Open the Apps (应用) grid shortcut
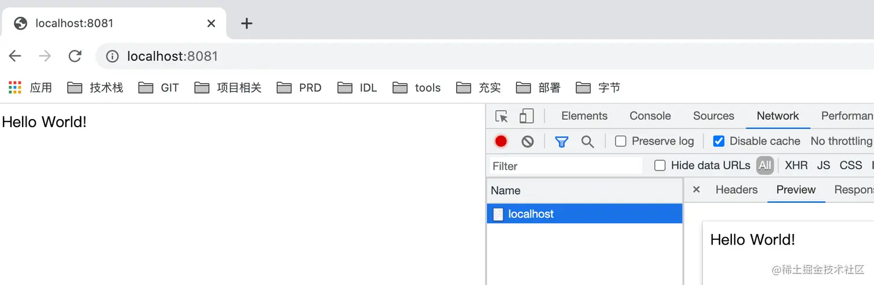Viewport: 874px width, 285px height. (30, 87)
